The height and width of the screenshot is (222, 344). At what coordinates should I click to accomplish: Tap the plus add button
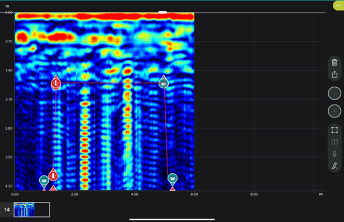click(x=334, y=111)
